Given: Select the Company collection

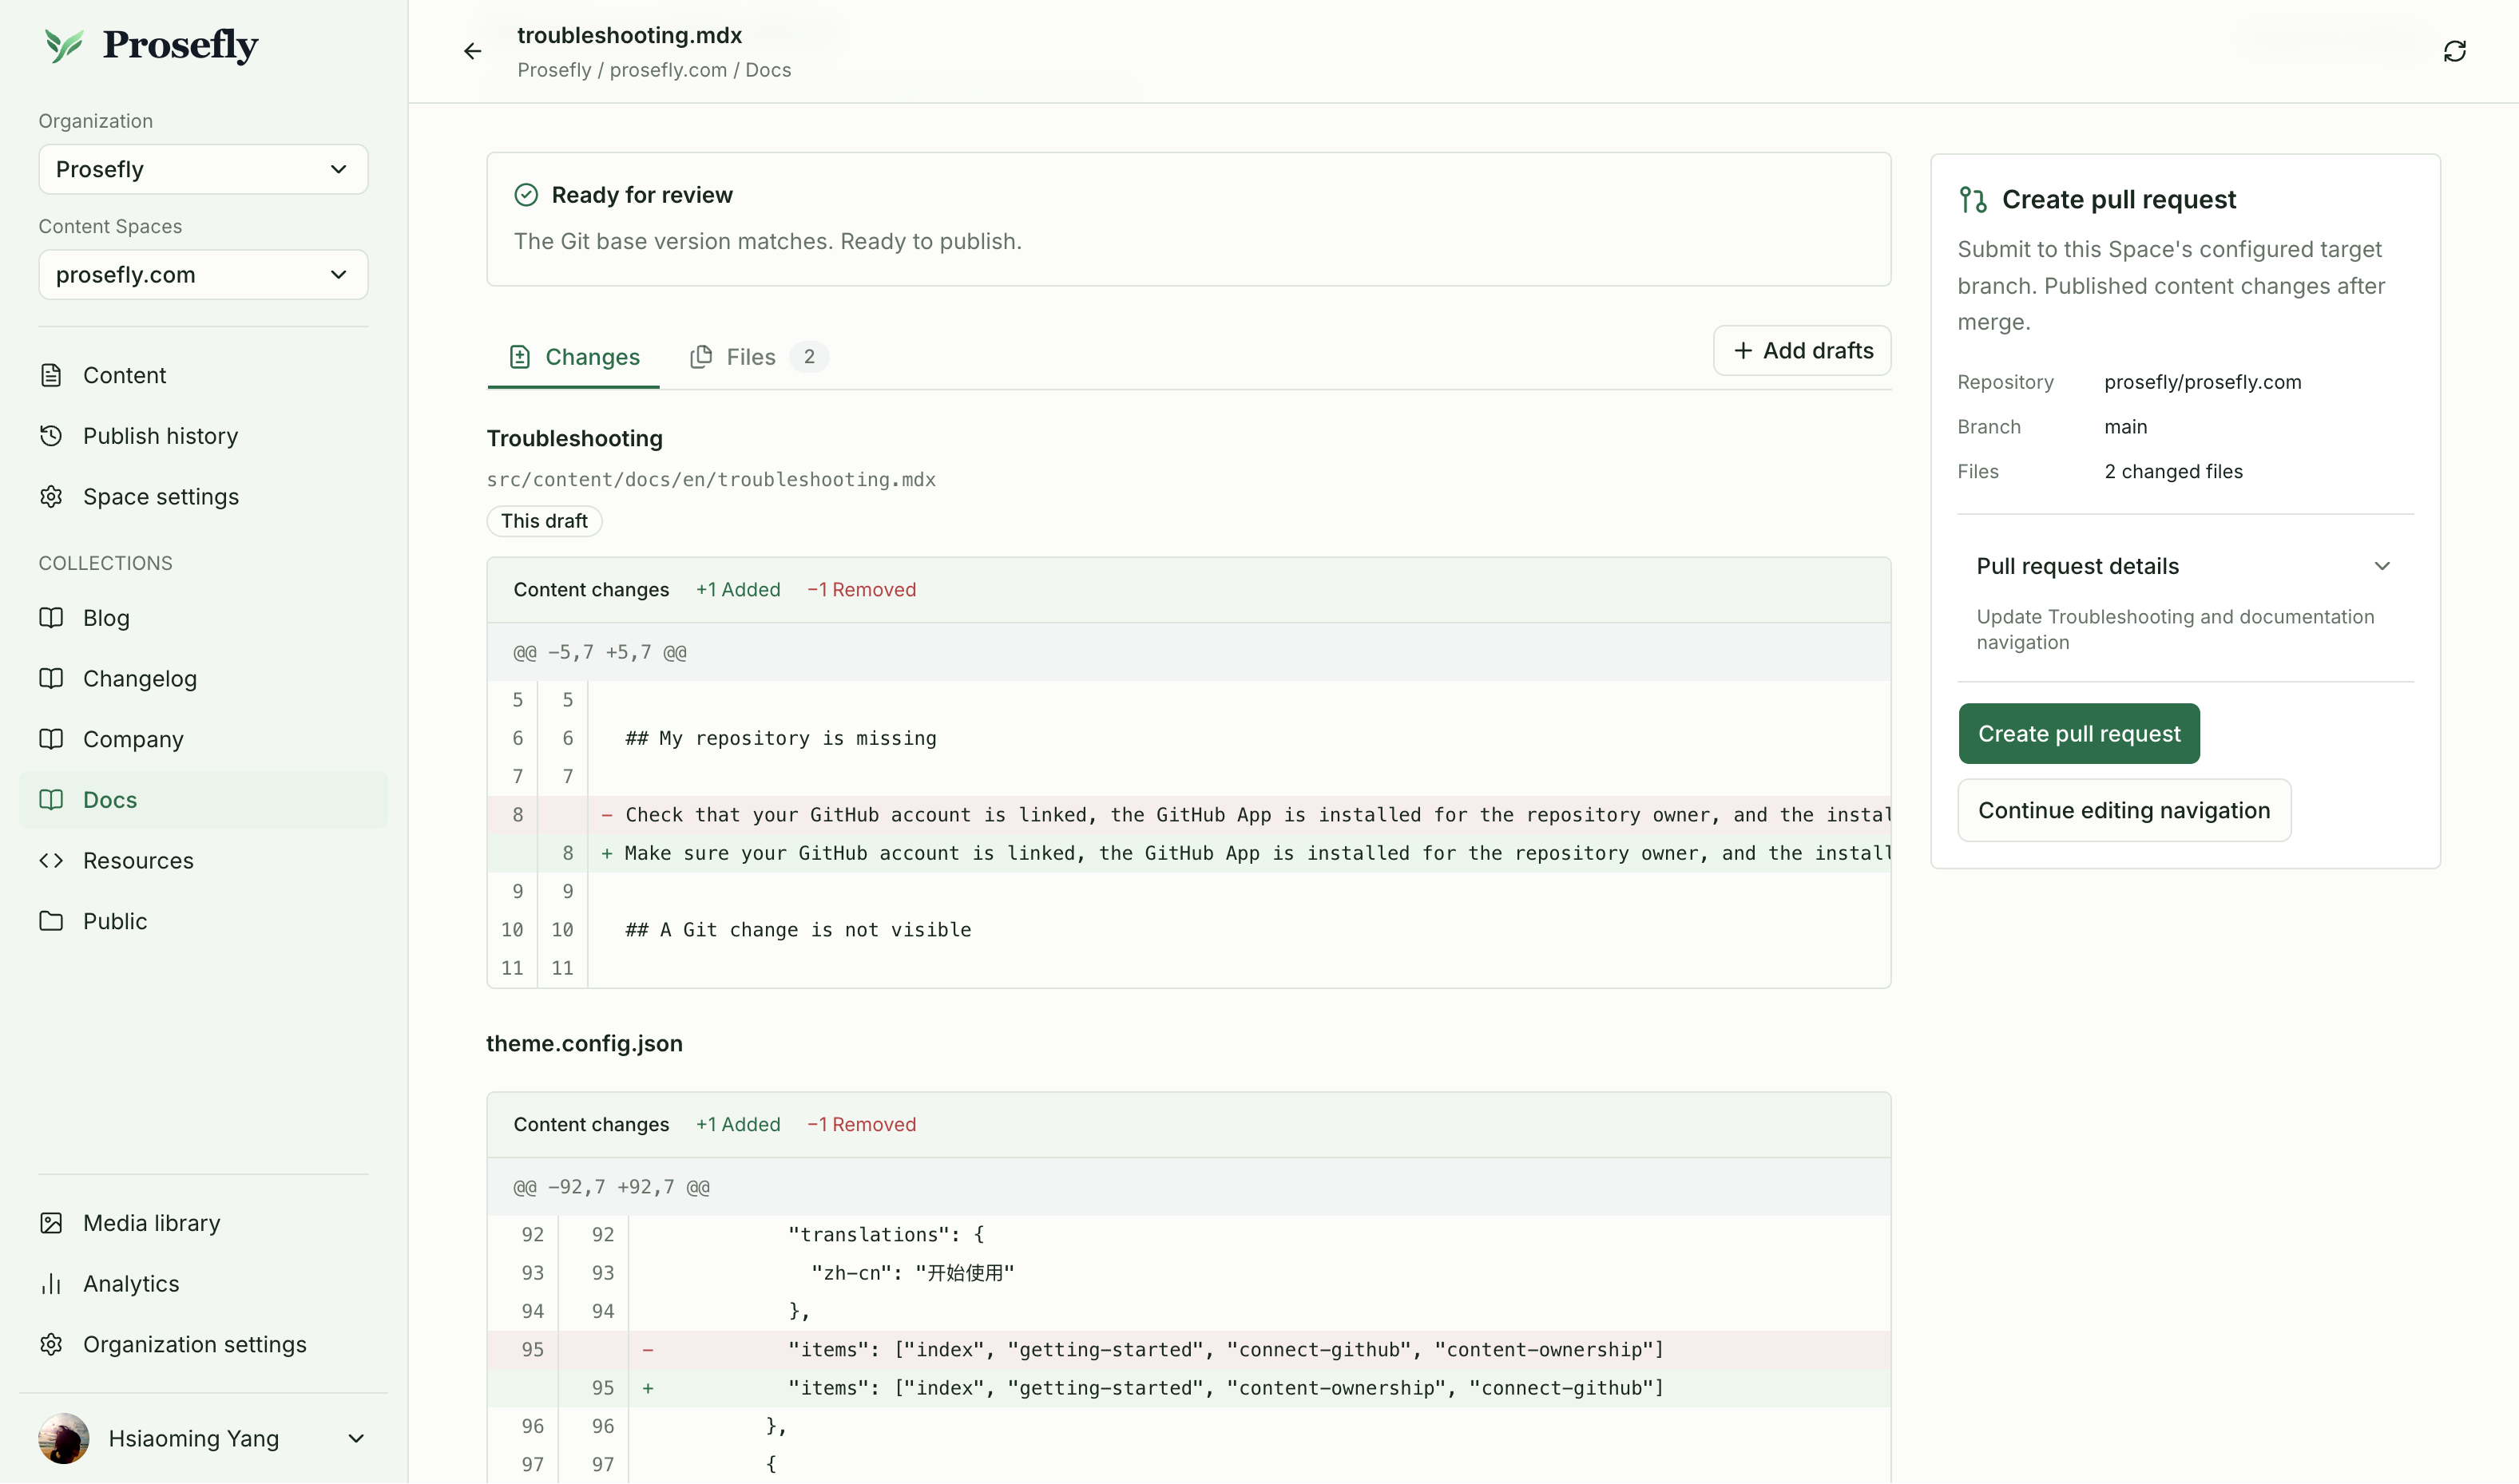Looking at the screenshot, I should coord(203,739).
